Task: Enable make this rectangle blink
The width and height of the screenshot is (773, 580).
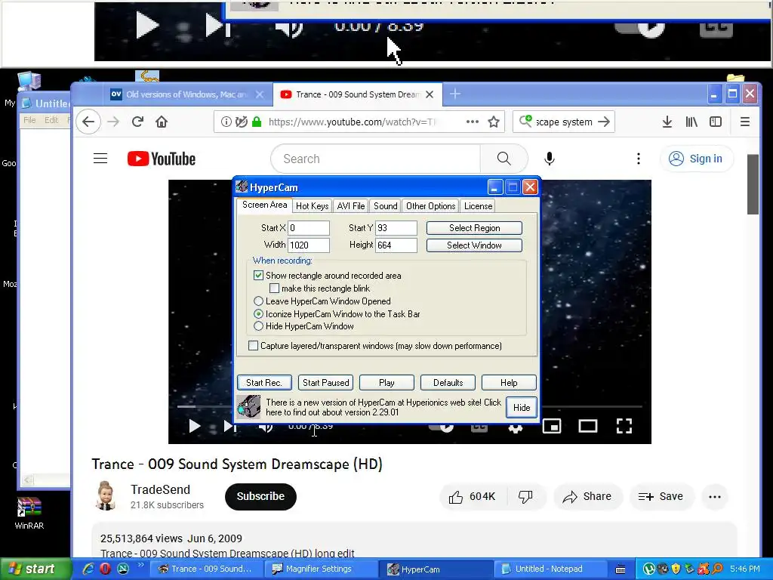Action: [x=275, y=288]
